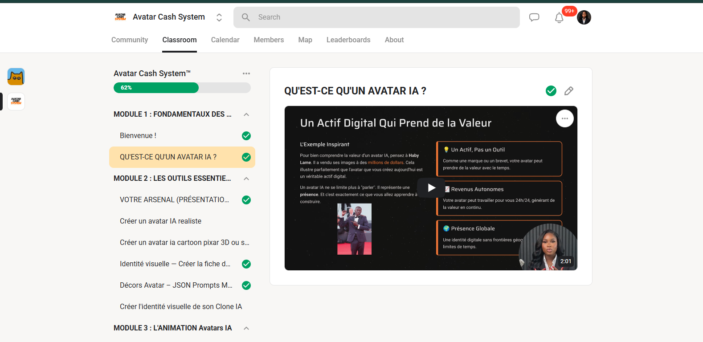Open course options three-dot menu
Screen dimensions: 703x342
[x=246, y=73]
